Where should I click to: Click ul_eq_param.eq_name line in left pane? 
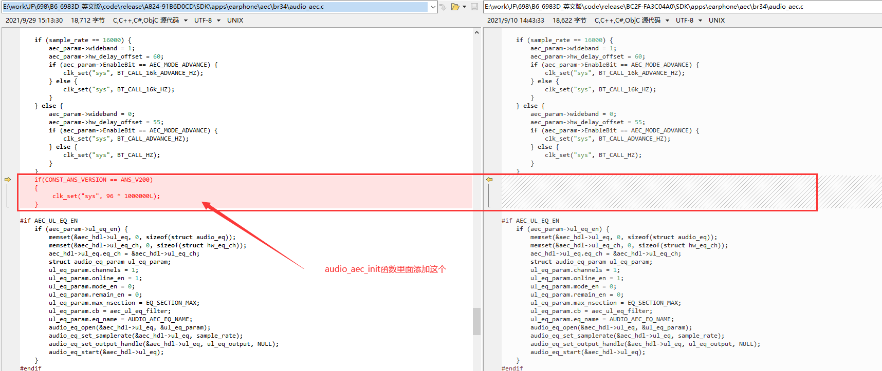[x=121, y=319]
